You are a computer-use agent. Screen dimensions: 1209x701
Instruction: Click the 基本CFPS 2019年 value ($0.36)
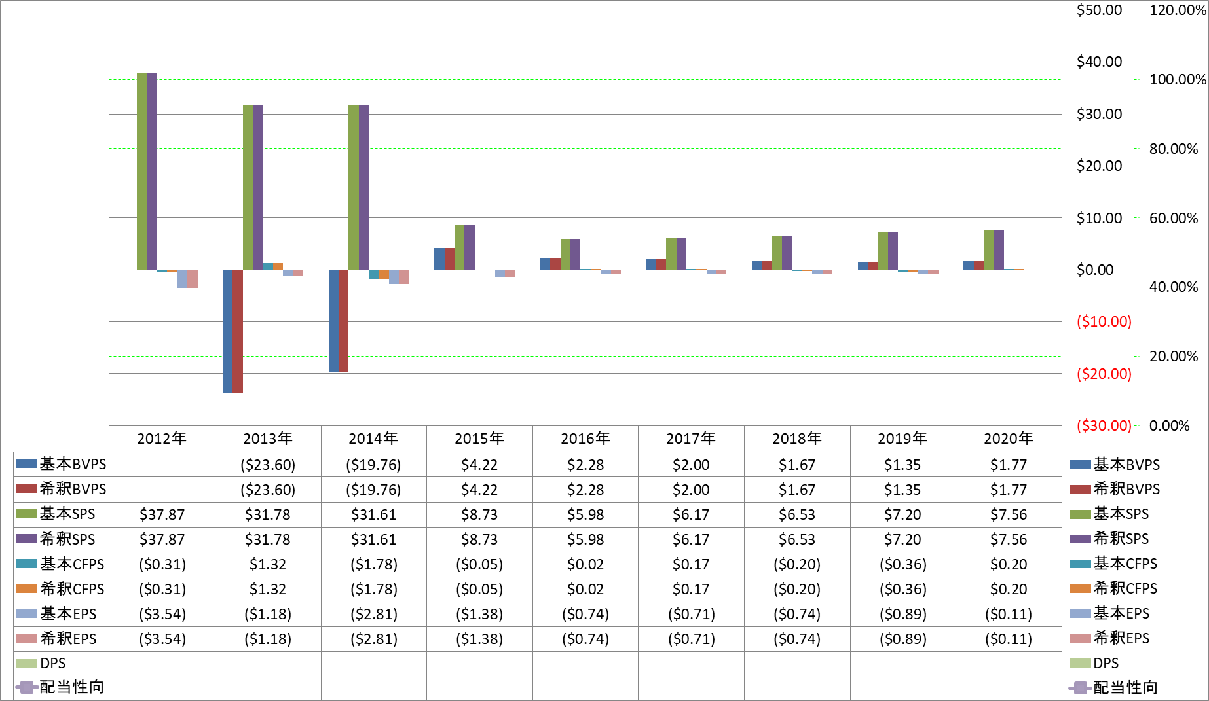point(902,564)
